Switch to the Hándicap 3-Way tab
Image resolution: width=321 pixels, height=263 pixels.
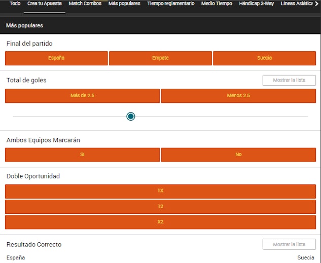[256, 4]
